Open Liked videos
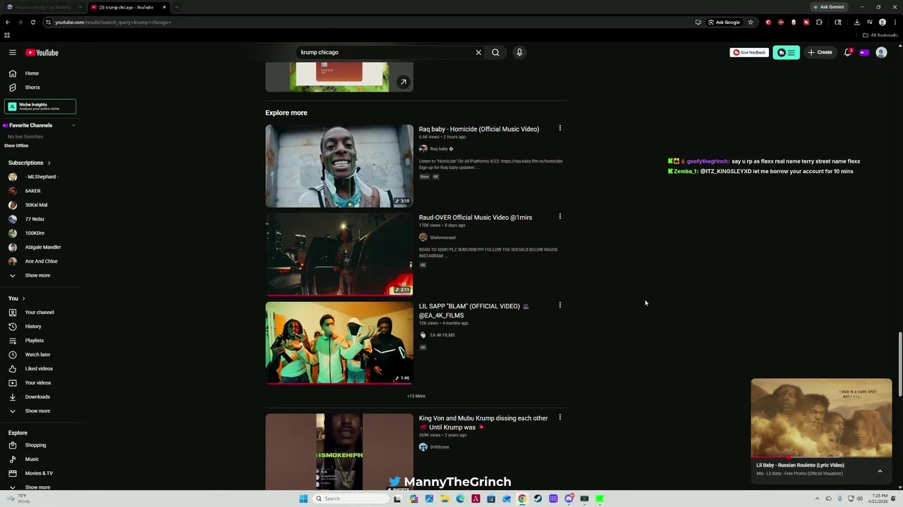 40,368
